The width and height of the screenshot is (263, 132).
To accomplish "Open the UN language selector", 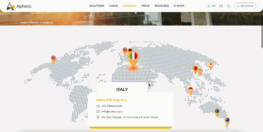I will pos(211,6).
